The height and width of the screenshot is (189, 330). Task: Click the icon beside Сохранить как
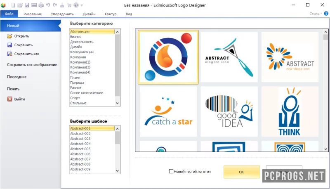tap(9, 54)
